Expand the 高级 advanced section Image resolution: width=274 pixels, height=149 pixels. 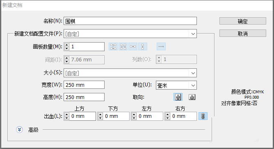pos(19,130)
